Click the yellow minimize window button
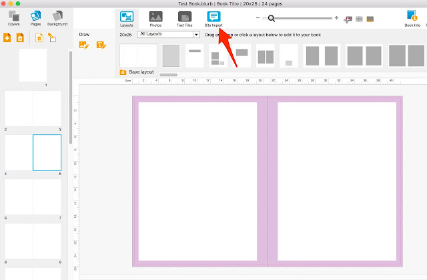Image resolution: width=427 pixels, height=280 pixels. [x=11, y=3]
